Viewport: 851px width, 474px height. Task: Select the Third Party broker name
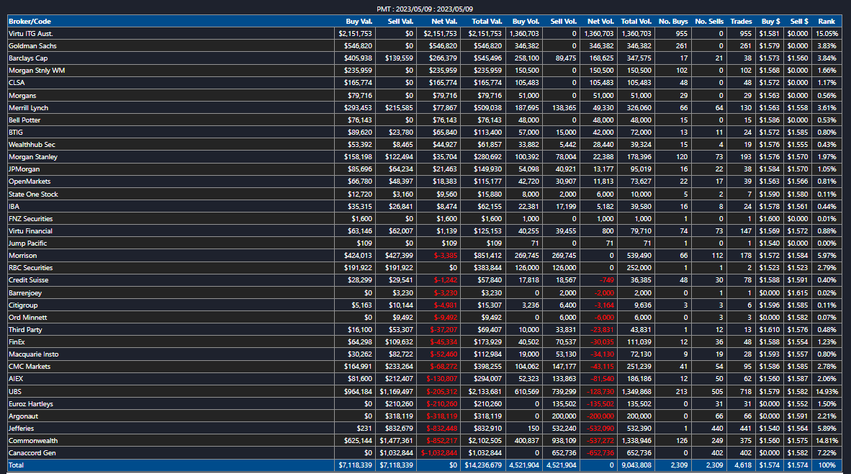25,330
